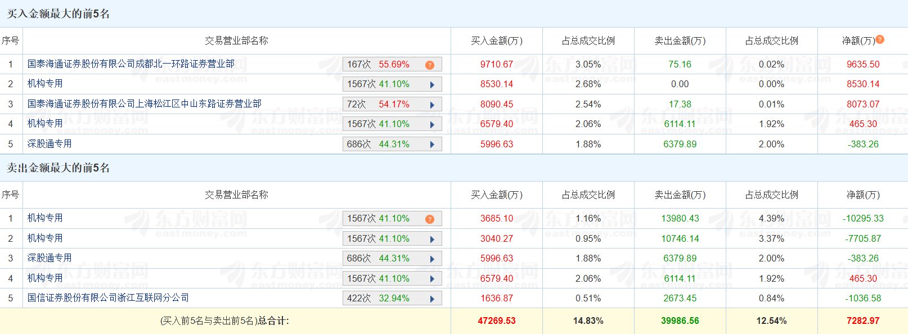
Task: Click blue arrow for 深股通专用 in sell table
Action: point(432,259)
